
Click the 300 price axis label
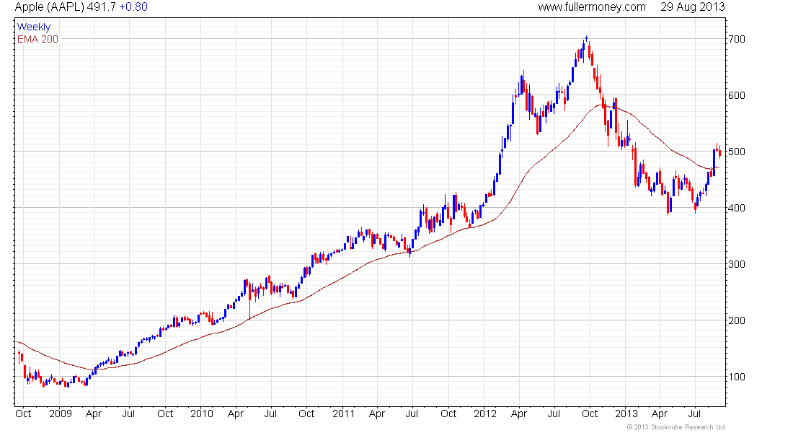click(736, 264)
